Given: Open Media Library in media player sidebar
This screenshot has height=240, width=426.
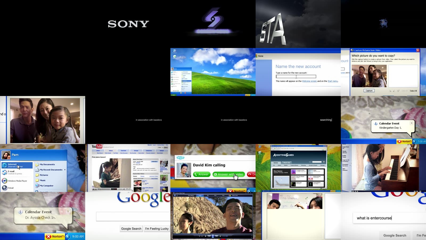Looking at the screenshot, I should point(345,152).
